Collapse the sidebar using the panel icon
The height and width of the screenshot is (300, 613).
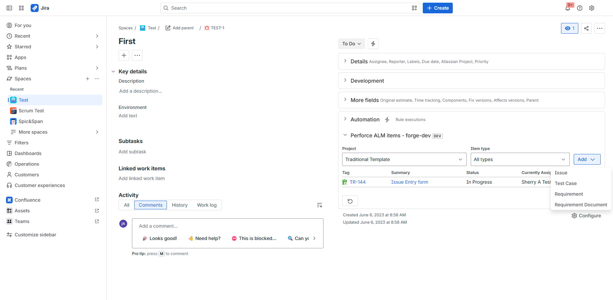click(9, 8)
